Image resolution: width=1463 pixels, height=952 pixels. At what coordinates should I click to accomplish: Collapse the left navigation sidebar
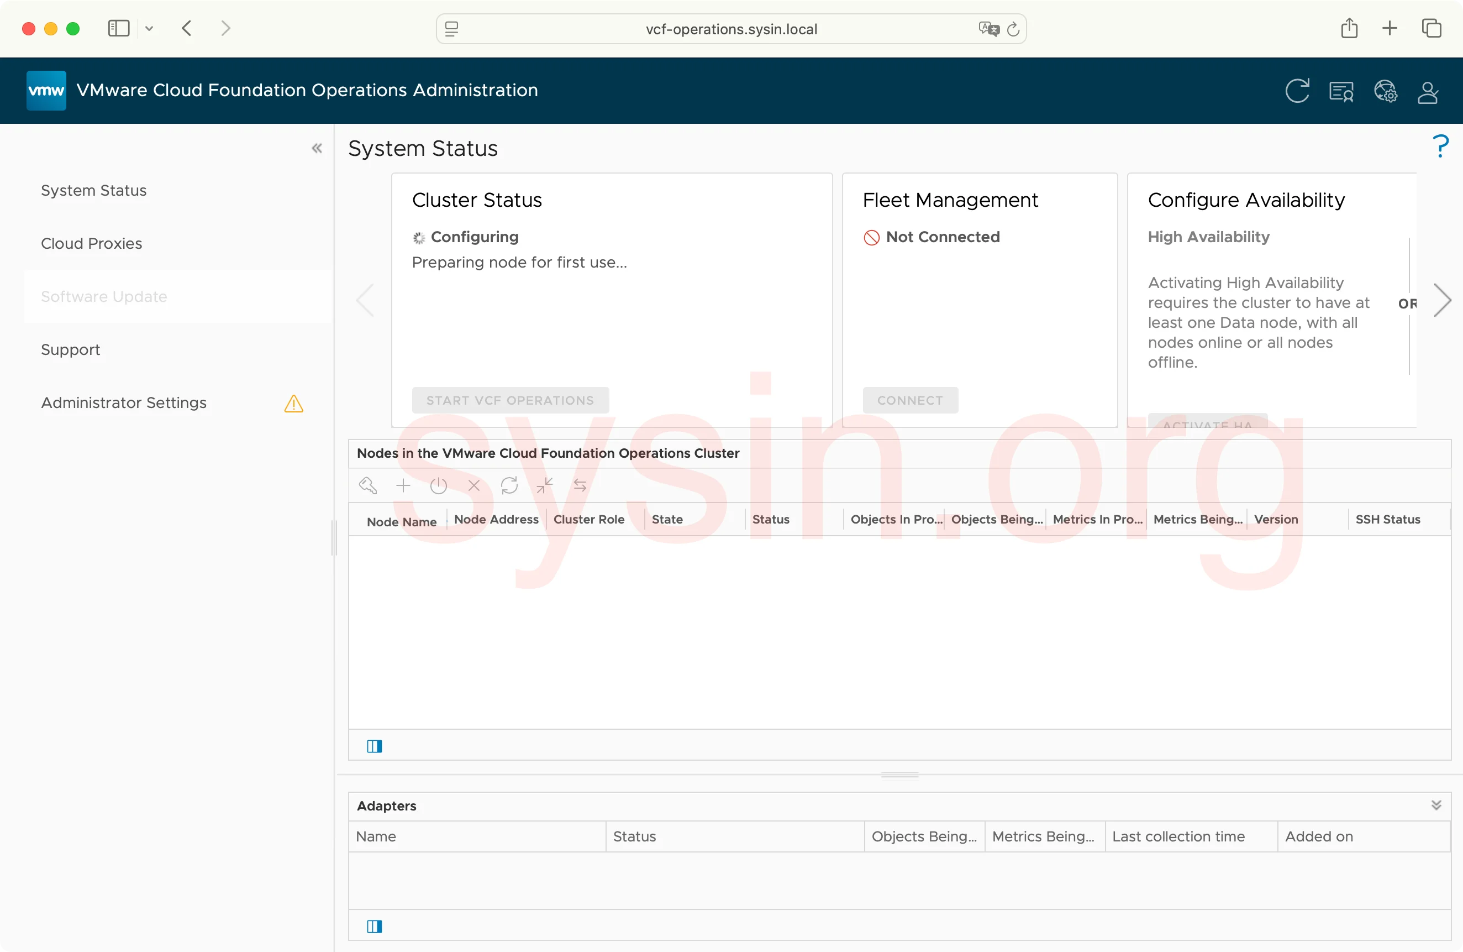317,148
